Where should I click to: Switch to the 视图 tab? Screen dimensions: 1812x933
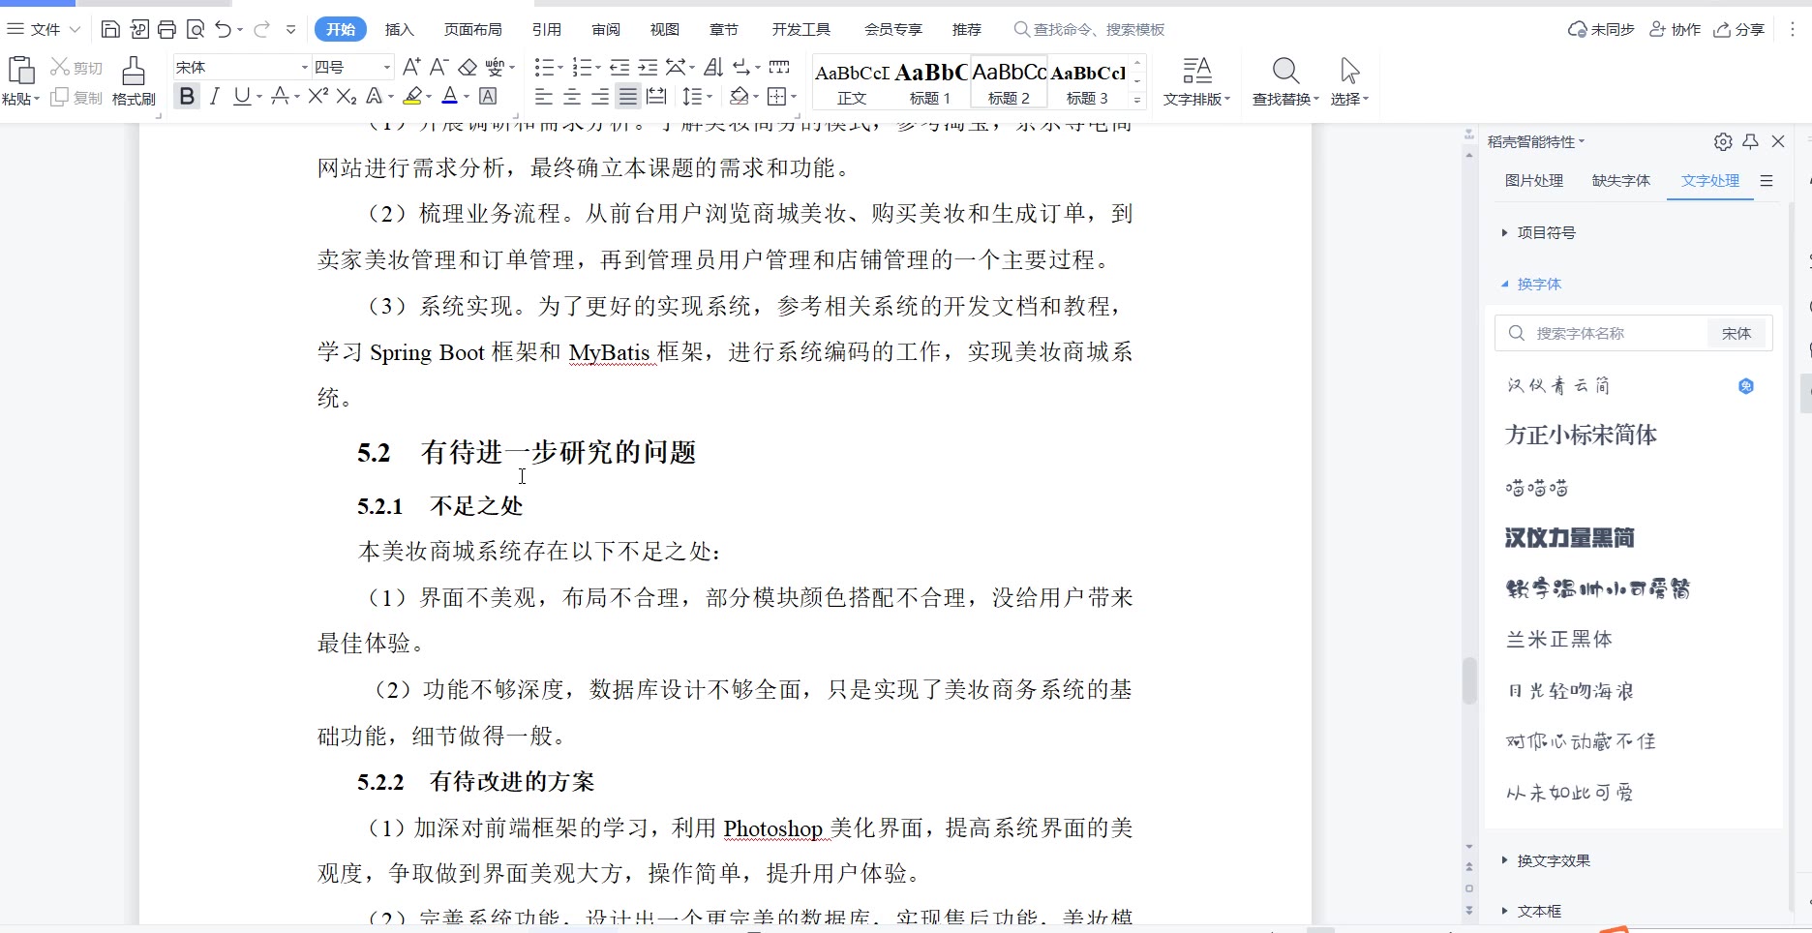(x=664, y=29)
